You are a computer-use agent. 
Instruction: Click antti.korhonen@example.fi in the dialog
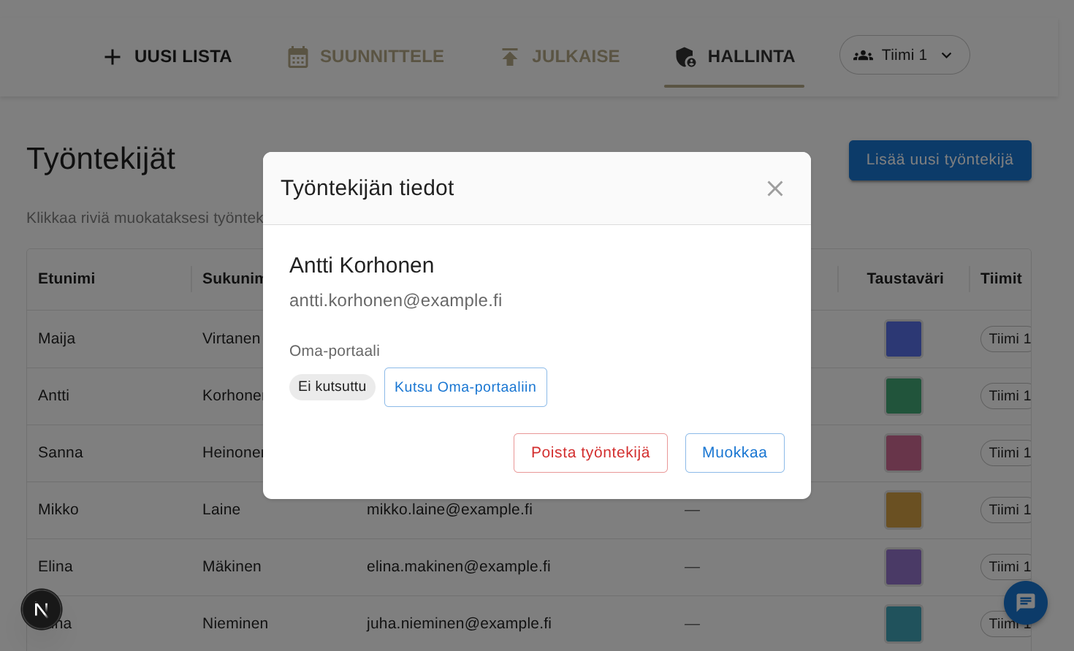tap(396, 300)
